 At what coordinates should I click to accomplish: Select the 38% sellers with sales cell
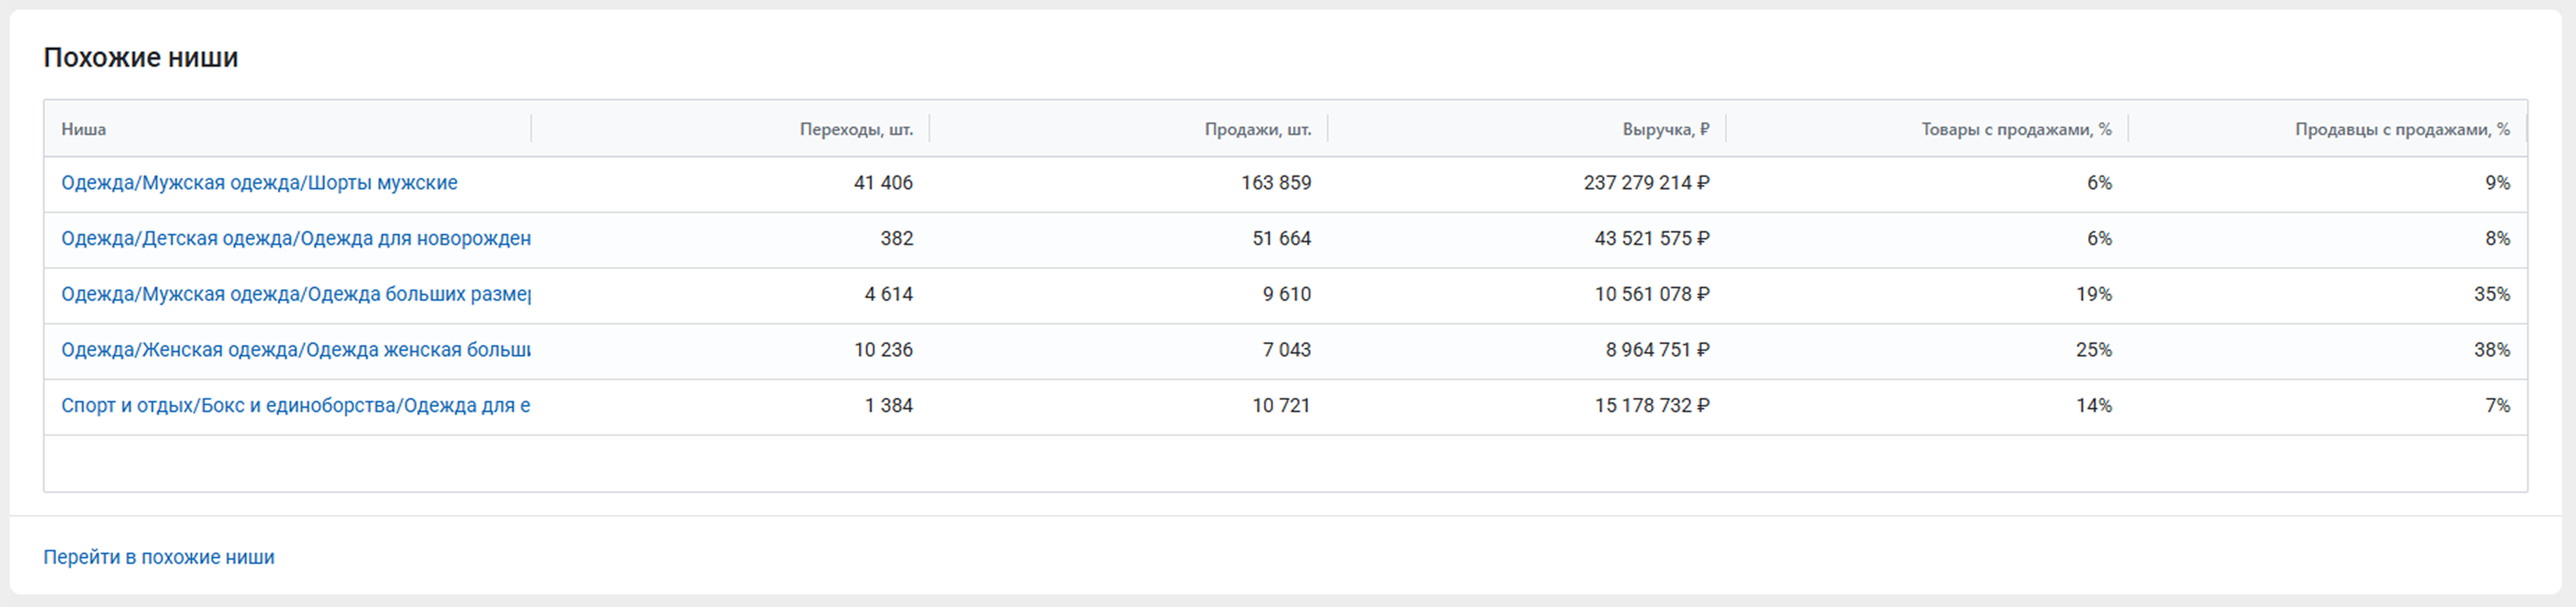(x=2491, y=350)
